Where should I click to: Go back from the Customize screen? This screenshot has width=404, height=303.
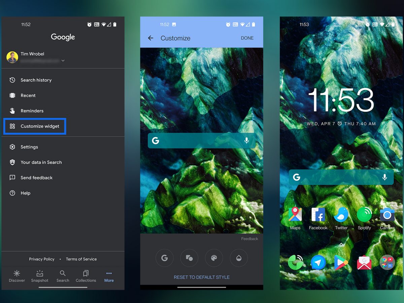150,38
